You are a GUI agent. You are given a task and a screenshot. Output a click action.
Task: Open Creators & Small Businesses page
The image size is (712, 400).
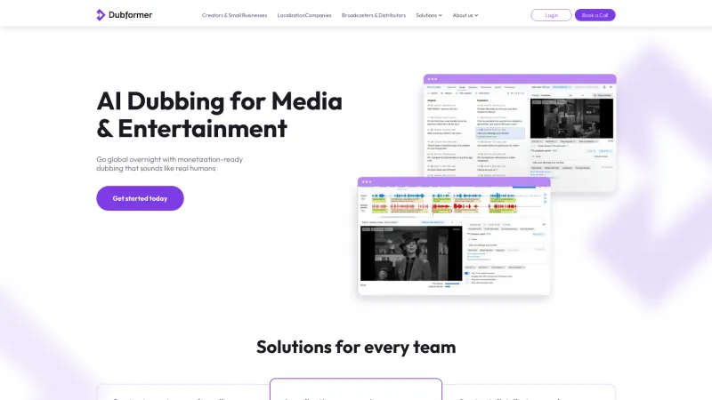234,15
